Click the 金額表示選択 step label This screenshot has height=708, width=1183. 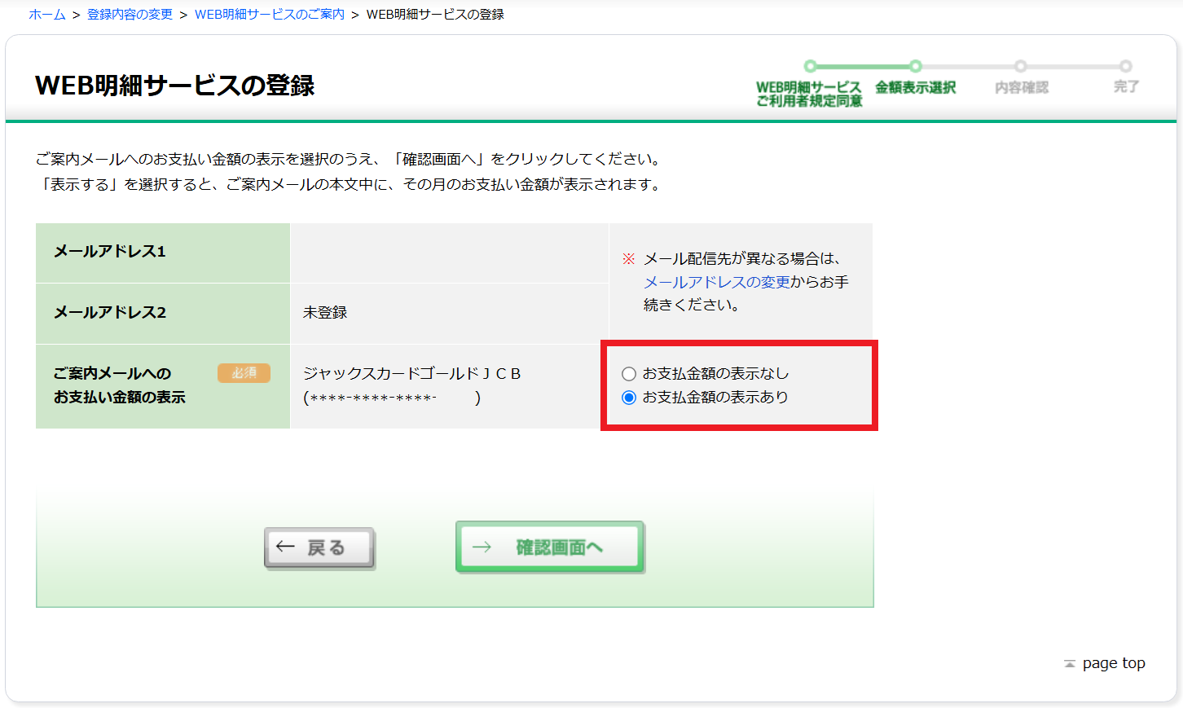[916, 87]
